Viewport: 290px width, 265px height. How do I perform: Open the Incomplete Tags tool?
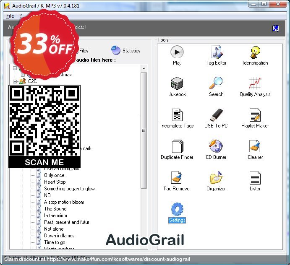[x=177, y=118]
